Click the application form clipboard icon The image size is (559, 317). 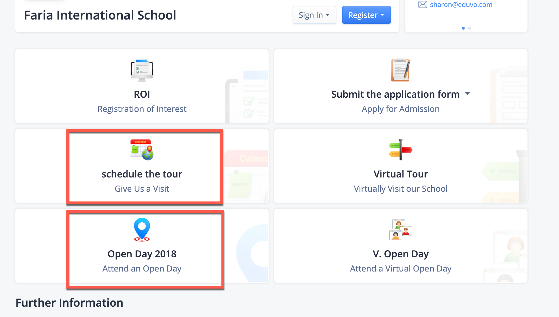pos(401,70)
